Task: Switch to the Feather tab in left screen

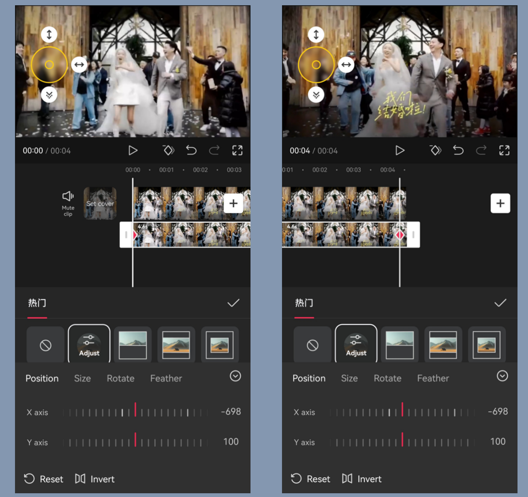Action: (166, 379)
